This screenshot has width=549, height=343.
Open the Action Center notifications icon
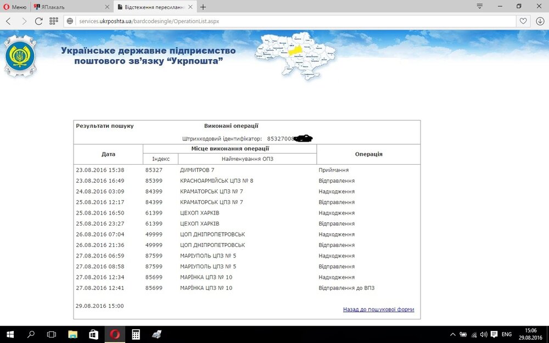point(494,335)
